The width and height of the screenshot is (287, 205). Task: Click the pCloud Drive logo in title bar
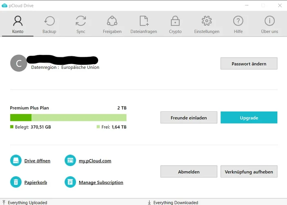coord(4,5)
